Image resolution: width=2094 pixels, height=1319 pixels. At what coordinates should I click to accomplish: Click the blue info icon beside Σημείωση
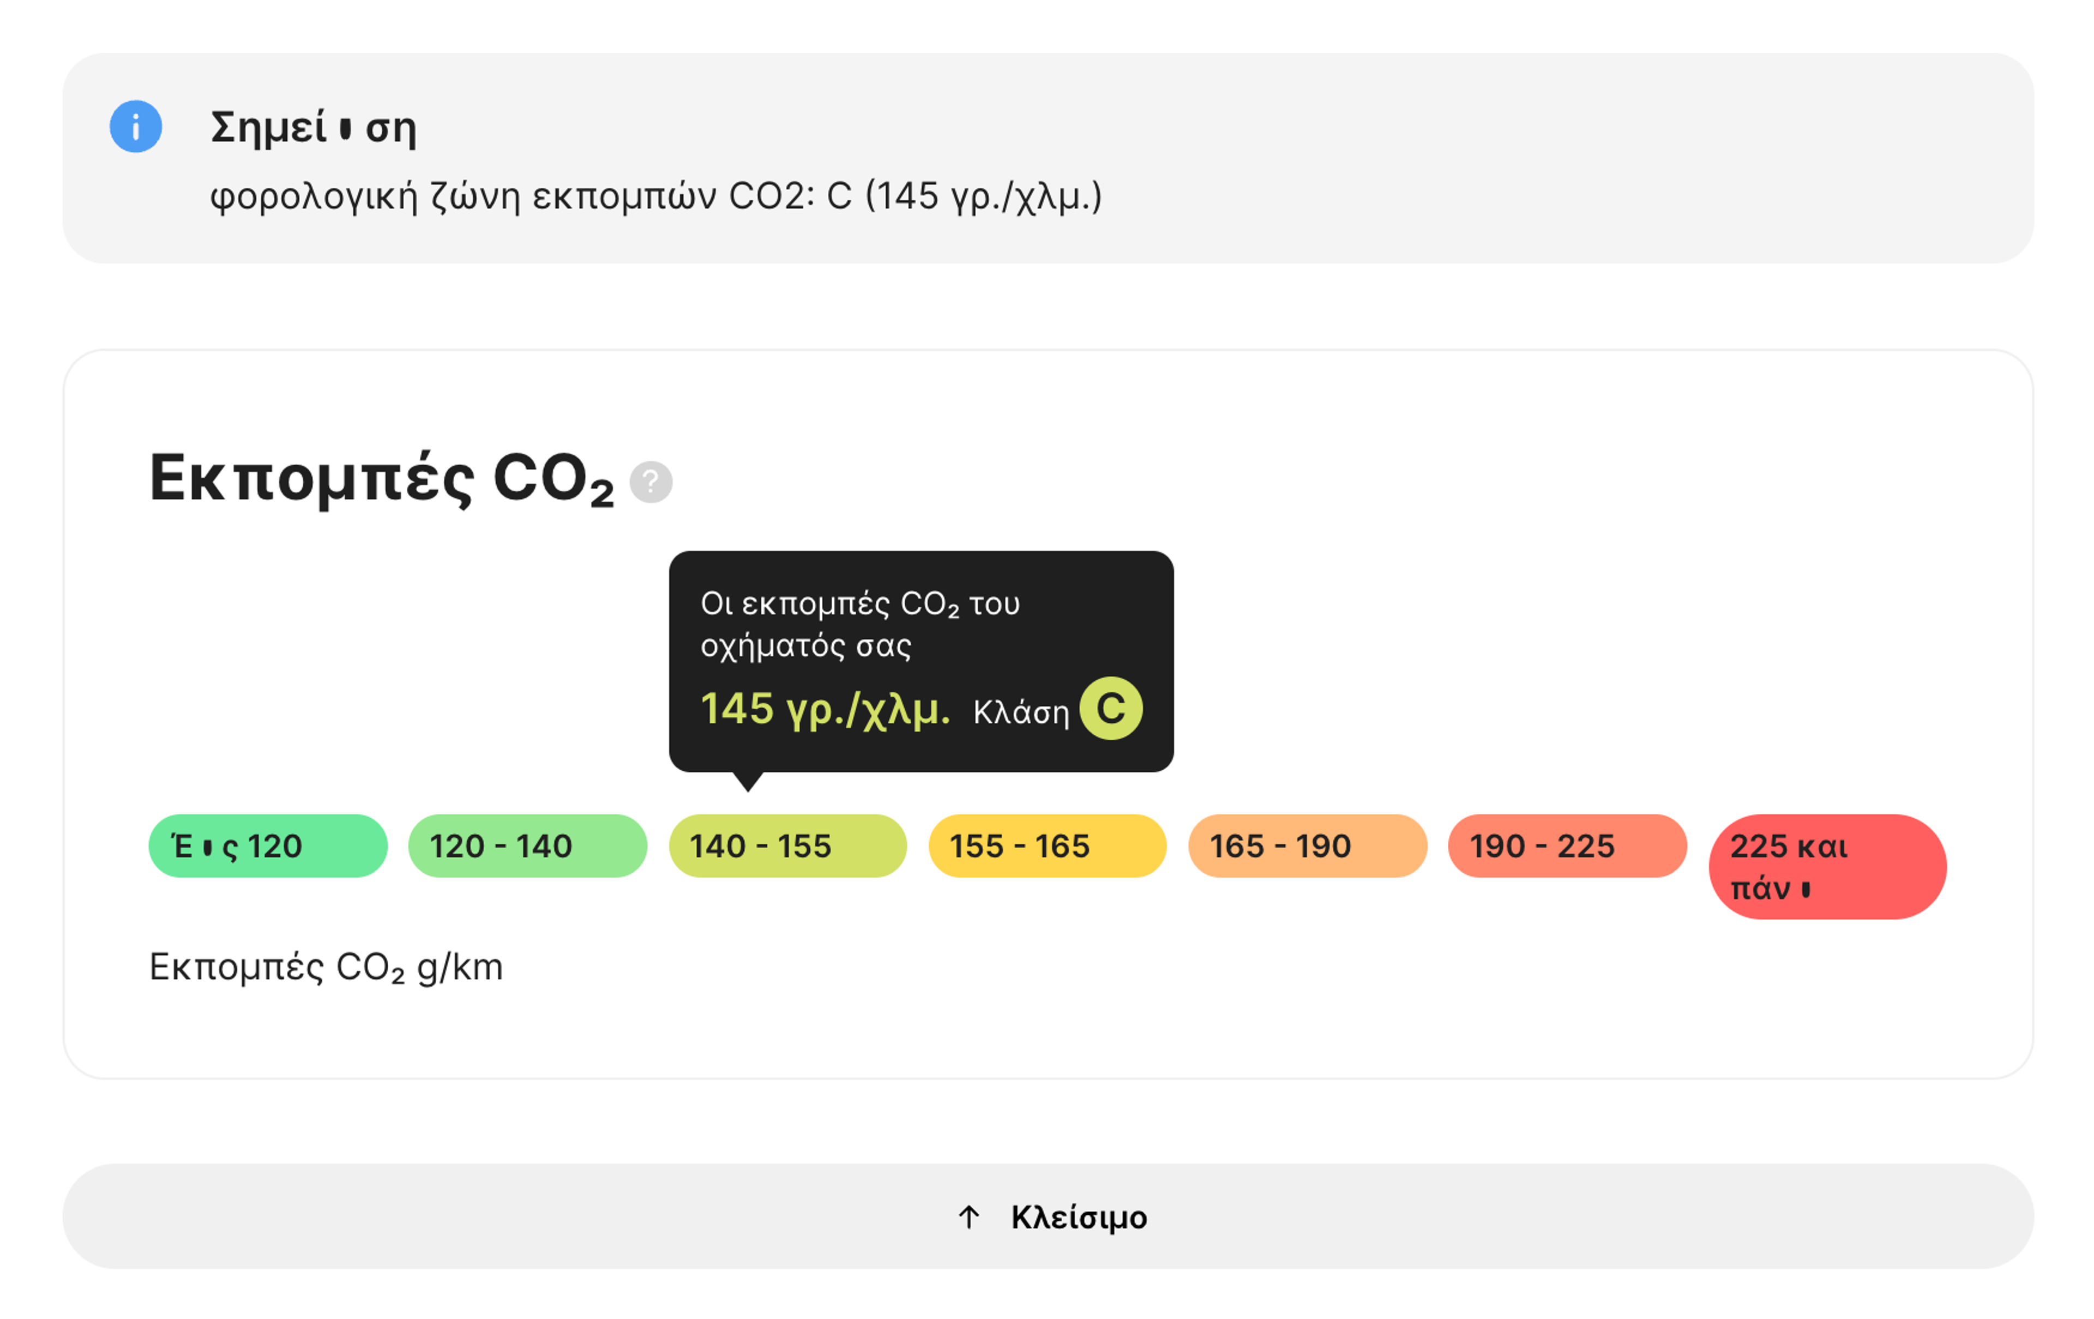(136, 127)
